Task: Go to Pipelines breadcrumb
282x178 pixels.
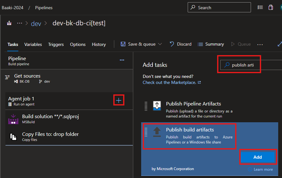Action: click(44, 8)
